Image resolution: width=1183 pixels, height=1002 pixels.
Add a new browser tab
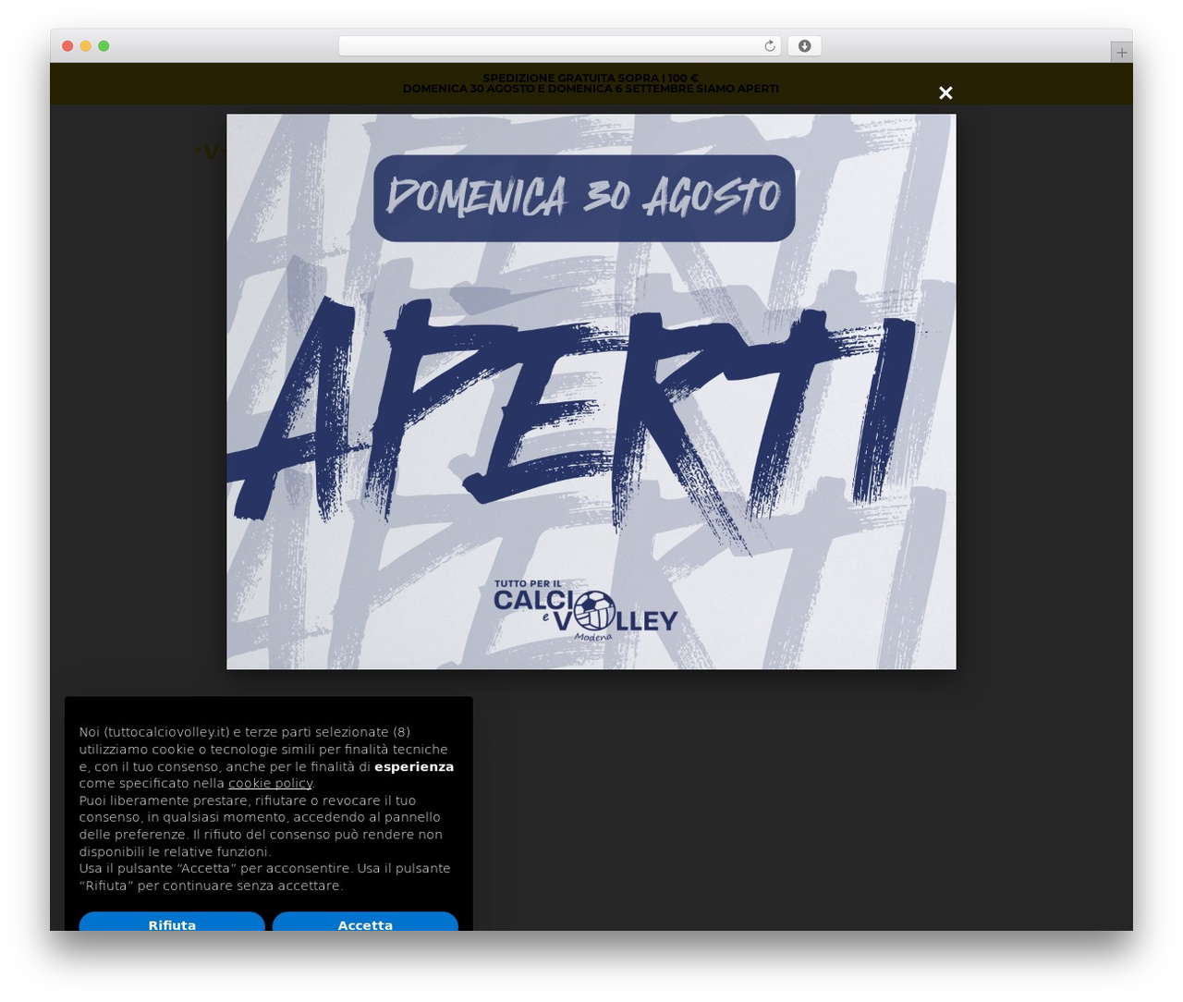[1121, 53]
